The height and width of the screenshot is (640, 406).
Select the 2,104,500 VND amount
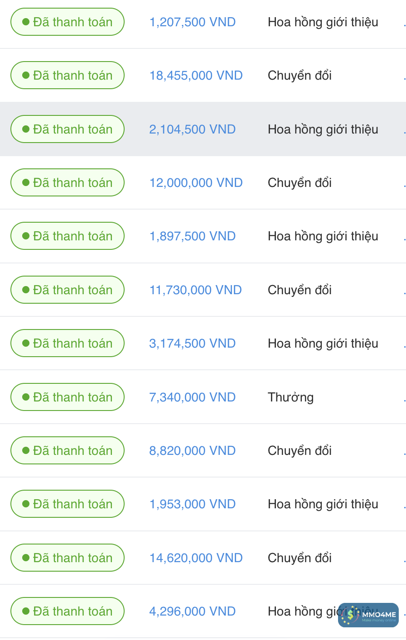pos(193,129)
